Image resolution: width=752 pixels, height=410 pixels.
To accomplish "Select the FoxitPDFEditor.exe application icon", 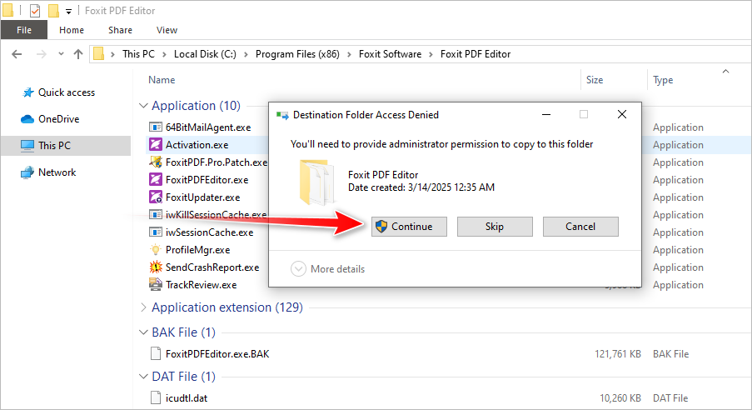I will (155, 180).
